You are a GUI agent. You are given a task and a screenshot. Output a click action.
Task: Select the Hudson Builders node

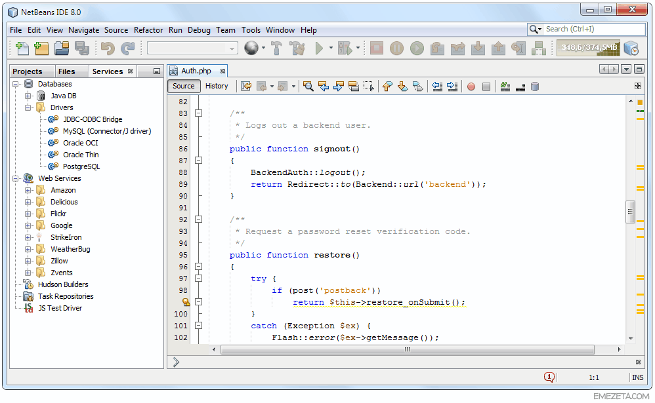click(x=63, y=284)
